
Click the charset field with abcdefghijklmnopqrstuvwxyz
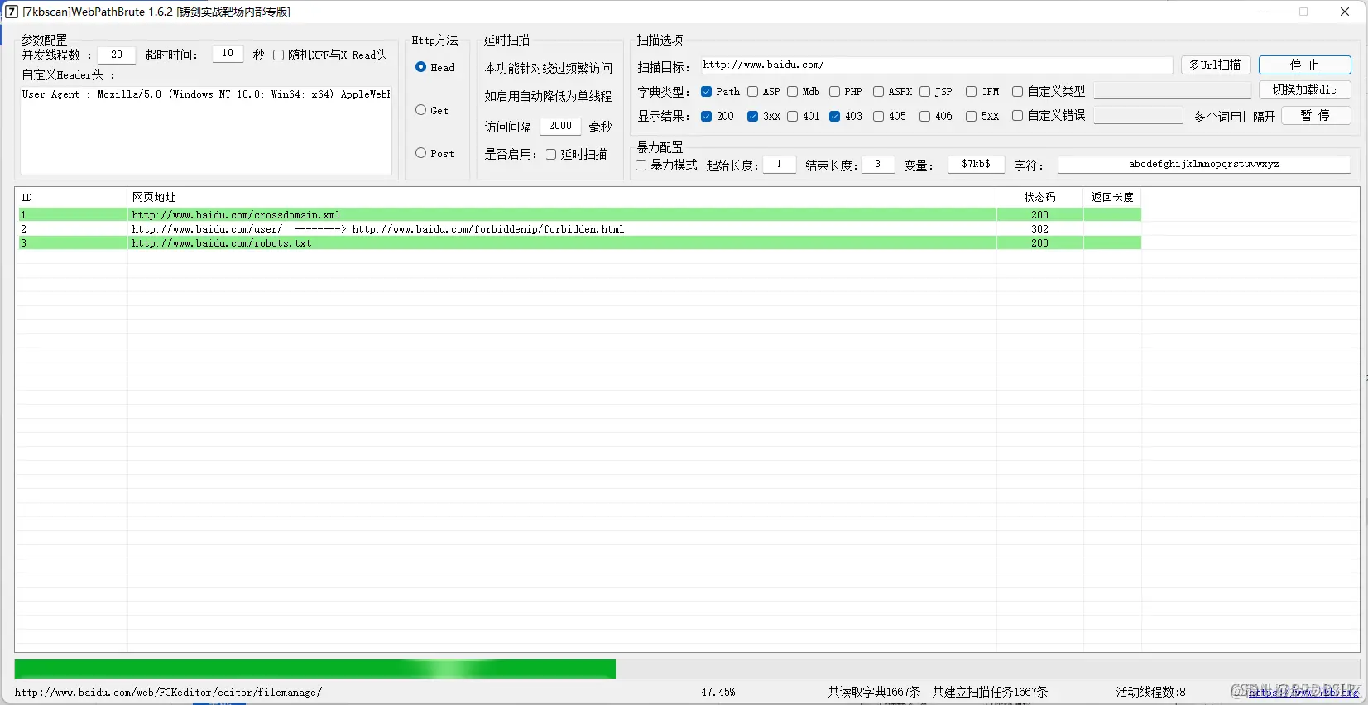[x=1204, y=165]
